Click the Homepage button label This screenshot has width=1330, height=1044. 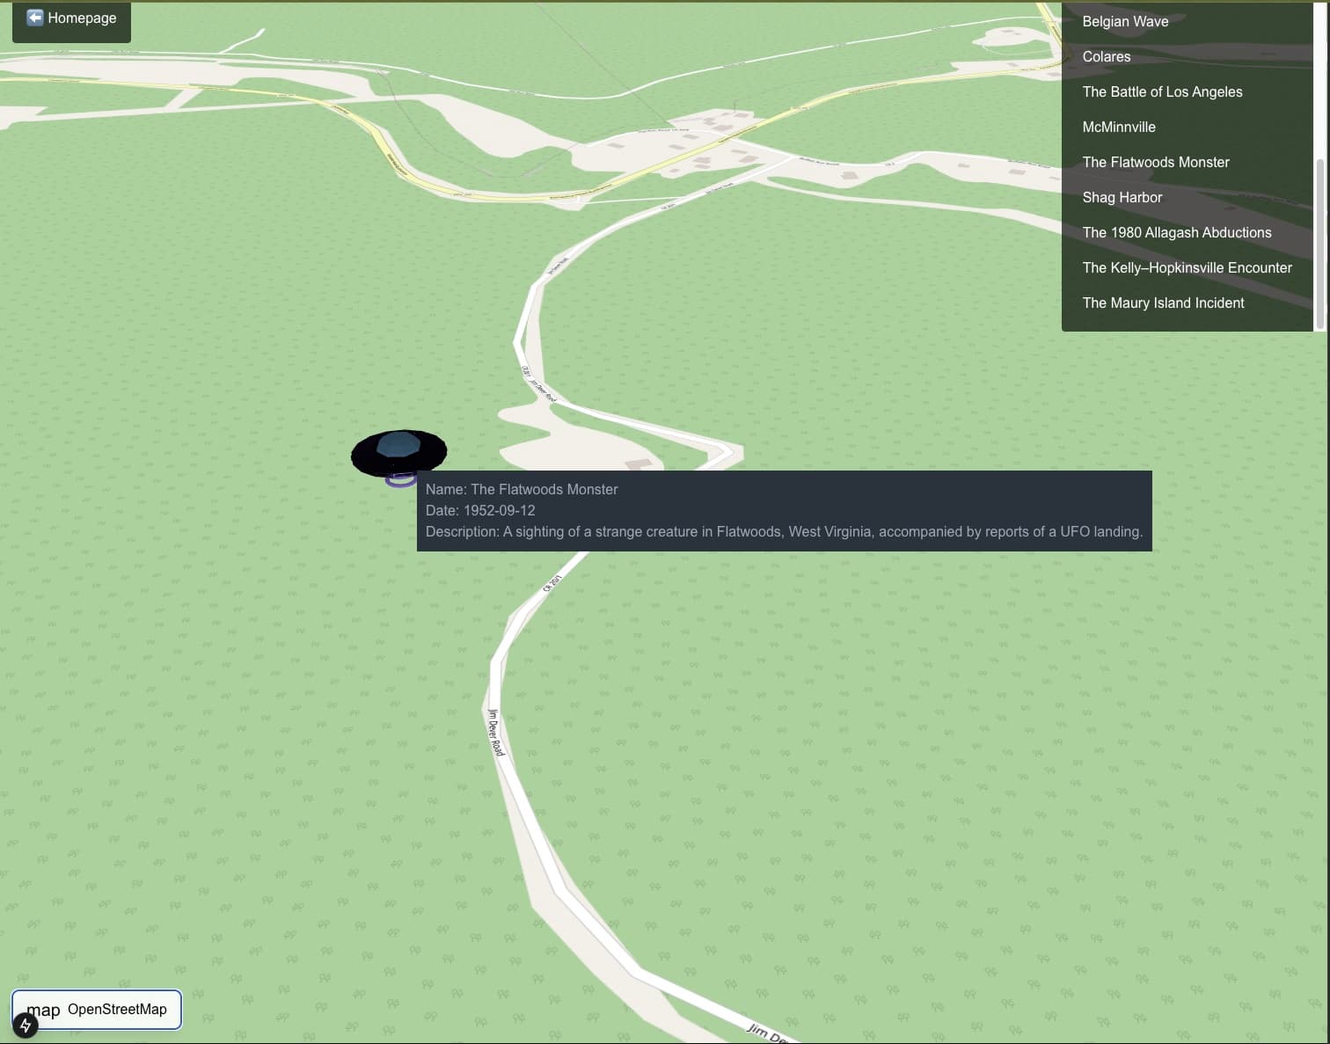click(x=82, y=18)
